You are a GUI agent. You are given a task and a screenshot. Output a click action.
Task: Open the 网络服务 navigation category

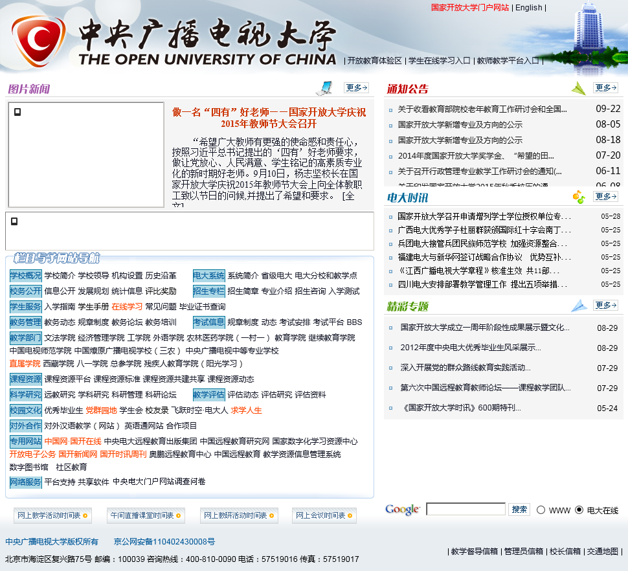(26, 482)
